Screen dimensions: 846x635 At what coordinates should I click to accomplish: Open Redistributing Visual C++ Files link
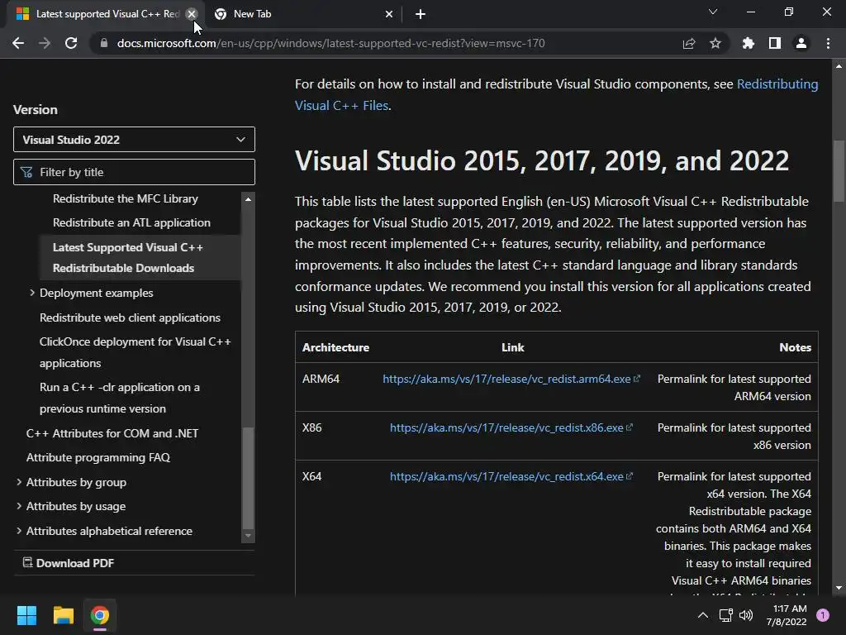pyautogui.click(x=777, y=84)
